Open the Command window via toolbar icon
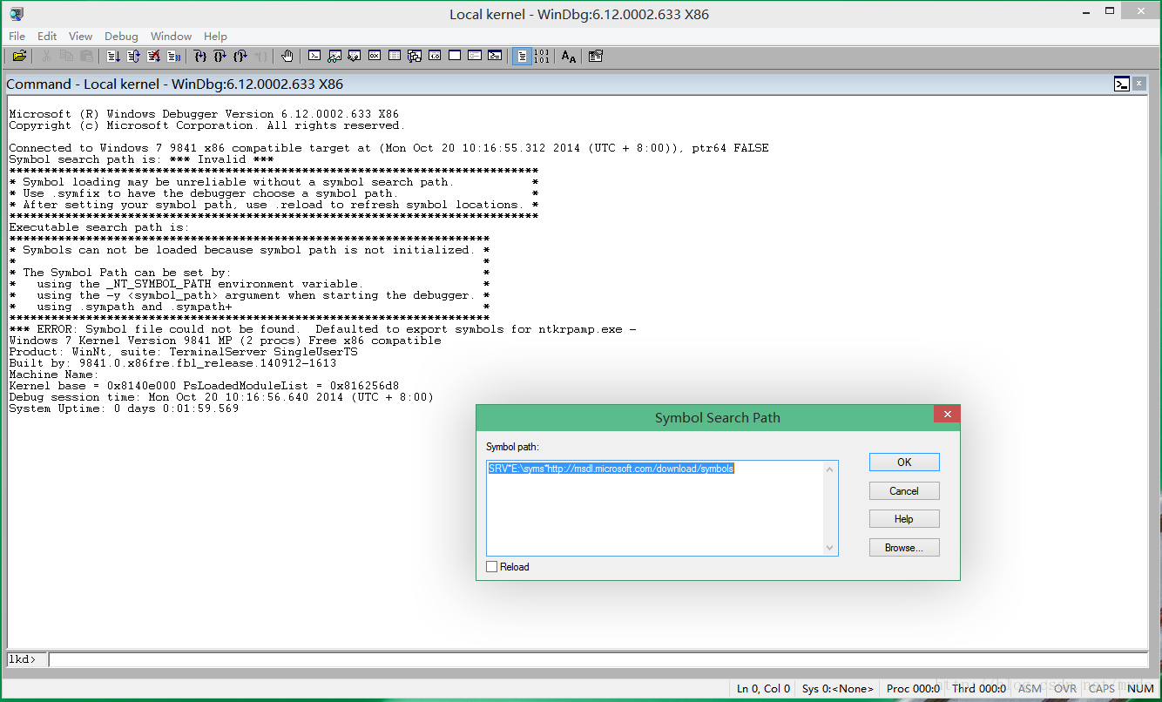The width and height of the screenshot is (1162, 702). click(x=314, y=56)
